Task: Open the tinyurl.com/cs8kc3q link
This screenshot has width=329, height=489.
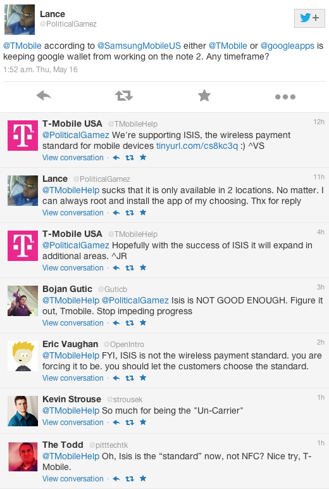Action: [197, 146]
